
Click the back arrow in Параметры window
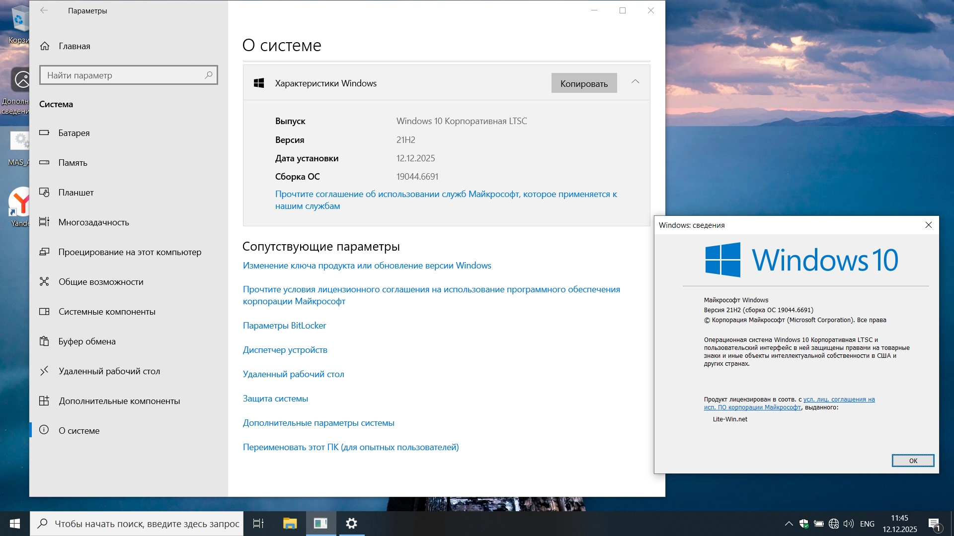pyautogui.click(x=44, y=10)
